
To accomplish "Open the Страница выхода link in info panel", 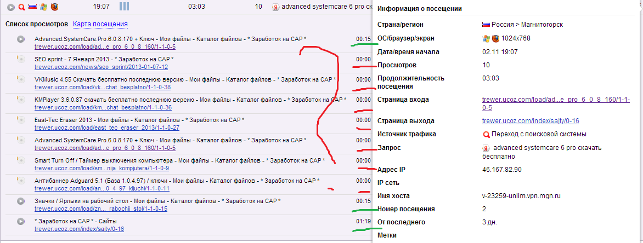I will [x=531, y=121].
